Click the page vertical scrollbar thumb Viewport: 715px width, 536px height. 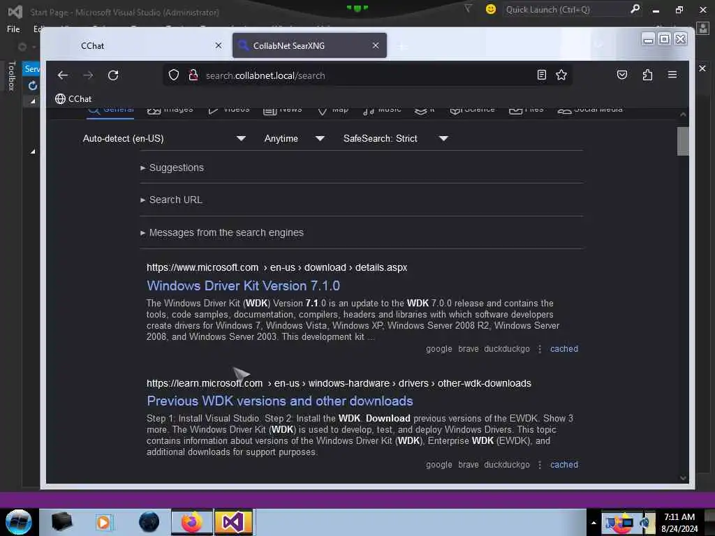click(x=683, y=141)
